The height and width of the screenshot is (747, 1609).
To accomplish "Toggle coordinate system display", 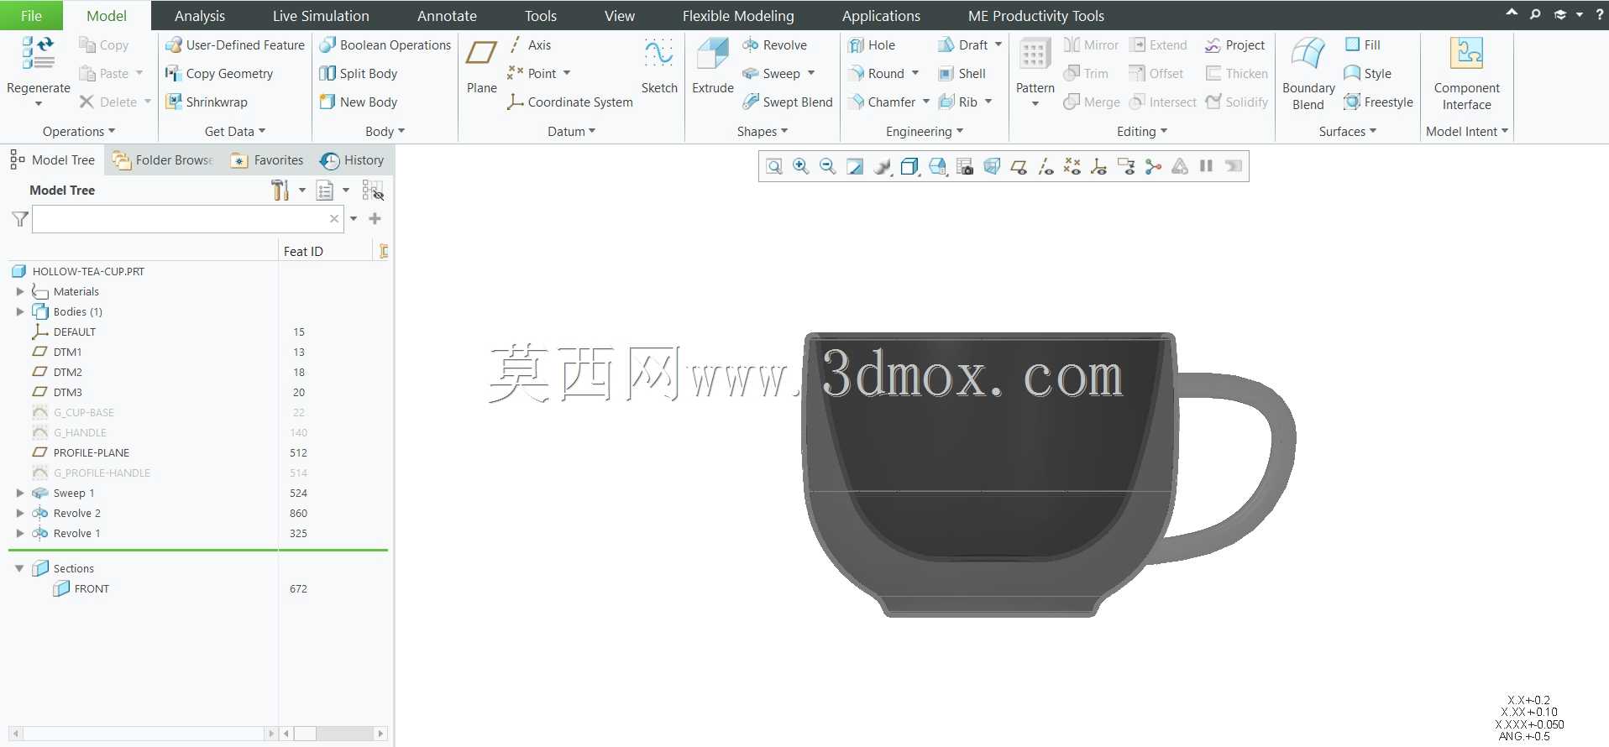I will tap(1099, 166).
